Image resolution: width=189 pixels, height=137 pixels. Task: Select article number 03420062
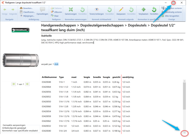(x=47, y=121)
